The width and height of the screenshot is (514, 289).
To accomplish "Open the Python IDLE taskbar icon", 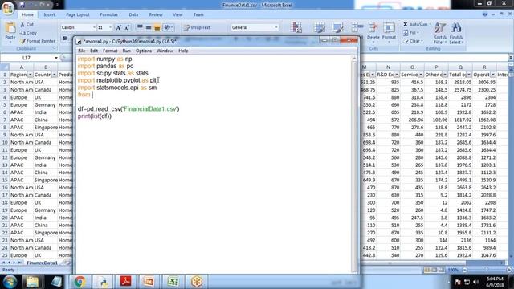I will coord(103,282).
